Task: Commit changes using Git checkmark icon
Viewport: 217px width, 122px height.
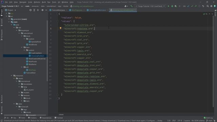Action: [192, 6]
